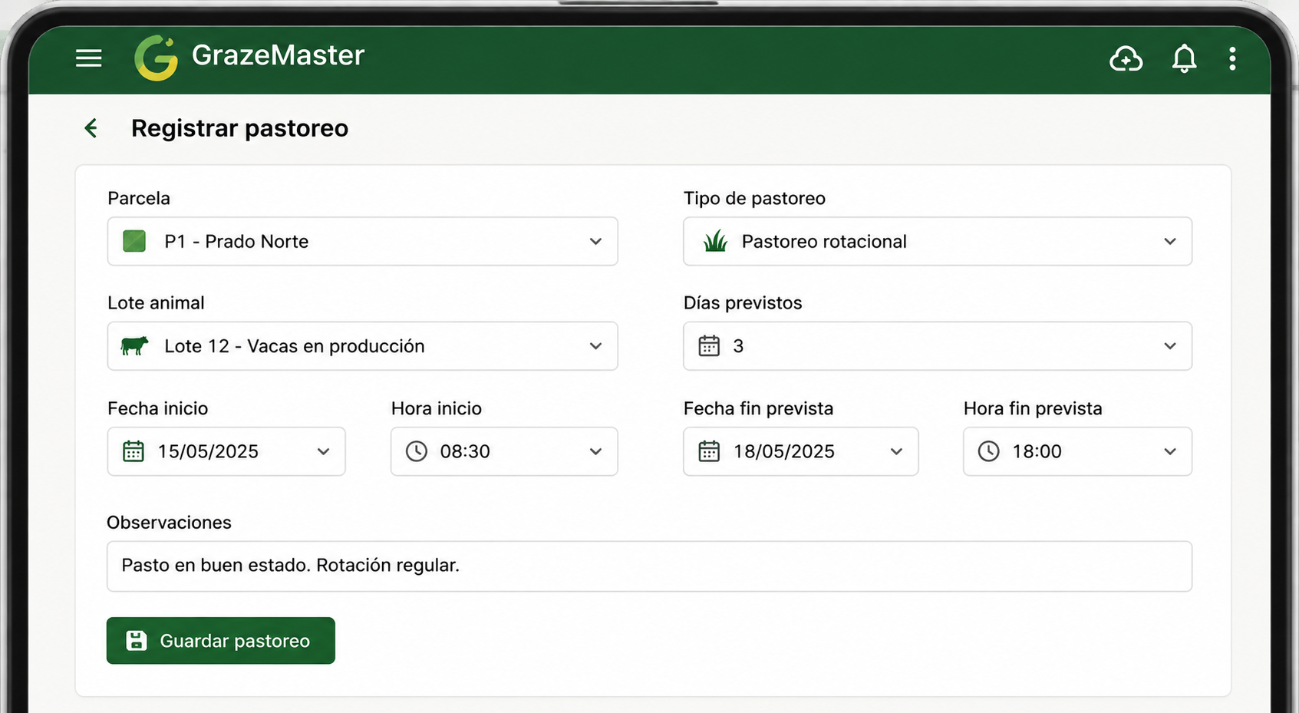Open cloud sync icon in header
1299x713 pixels.
1126,58
